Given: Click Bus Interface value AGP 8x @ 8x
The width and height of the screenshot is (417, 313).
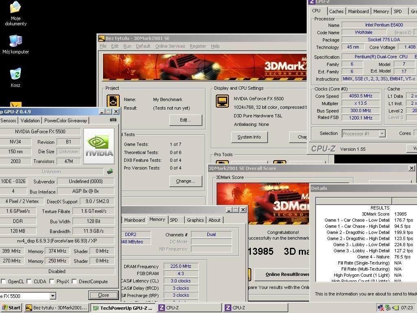Looking at the screenshot, I should click(x=86, y=192).
